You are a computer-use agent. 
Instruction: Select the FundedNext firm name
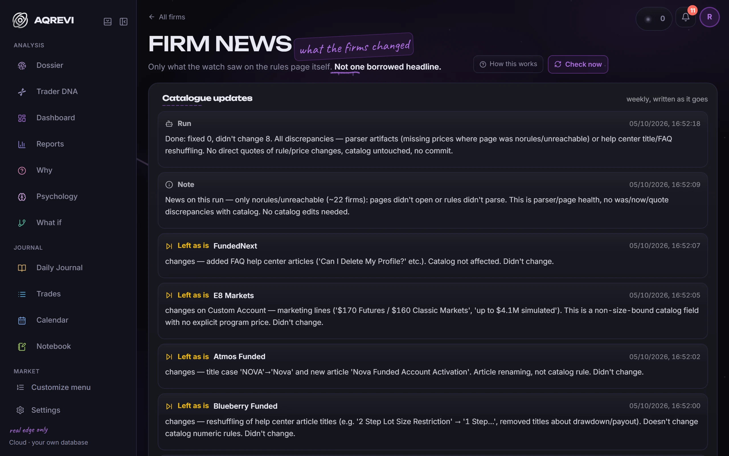(x=235, y=246)
